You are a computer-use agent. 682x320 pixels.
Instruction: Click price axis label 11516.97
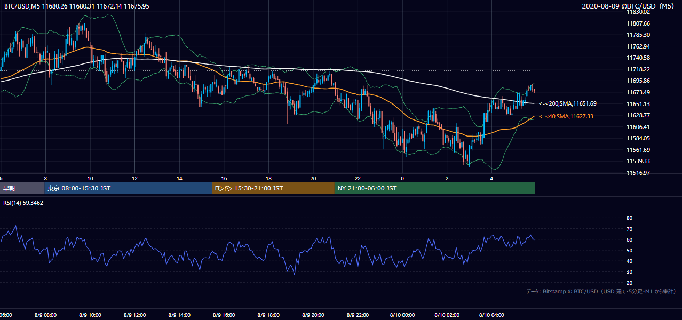point(638,173)
